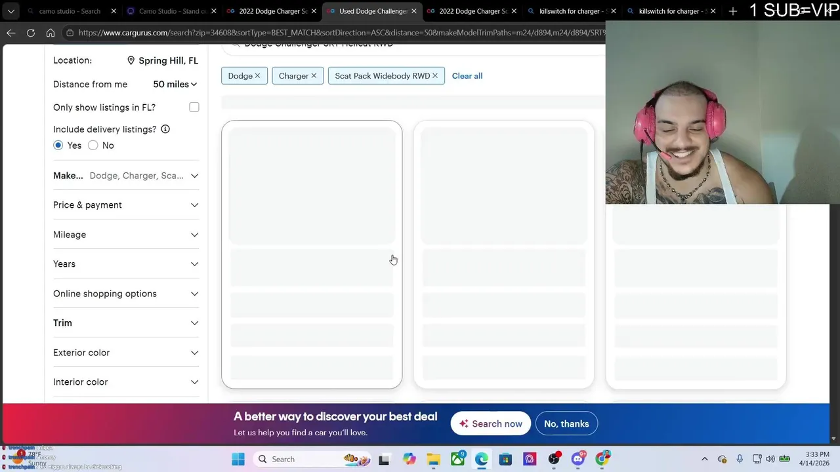
Task: Expand the Trim filter
Action: point(126,323)
